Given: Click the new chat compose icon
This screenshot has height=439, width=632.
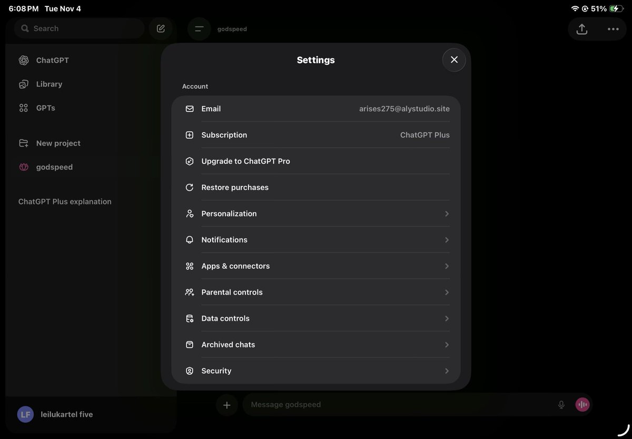Looking at the screenshot, I should coord(161,28).
